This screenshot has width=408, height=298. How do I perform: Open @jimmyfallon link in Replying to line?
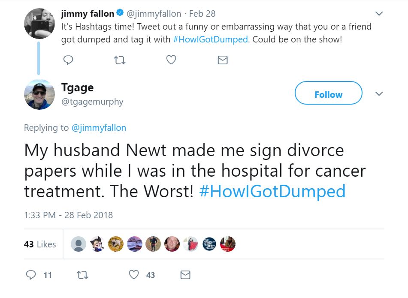[x=99, y=128]
